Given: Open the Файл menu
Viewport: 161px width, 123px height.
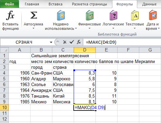Looking at the screenshot, I should (10, 4).
